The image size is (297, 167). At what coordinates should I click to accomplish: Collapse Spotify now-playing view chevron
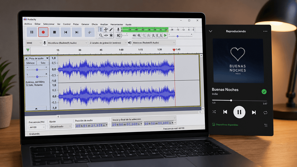click(211, 31)
